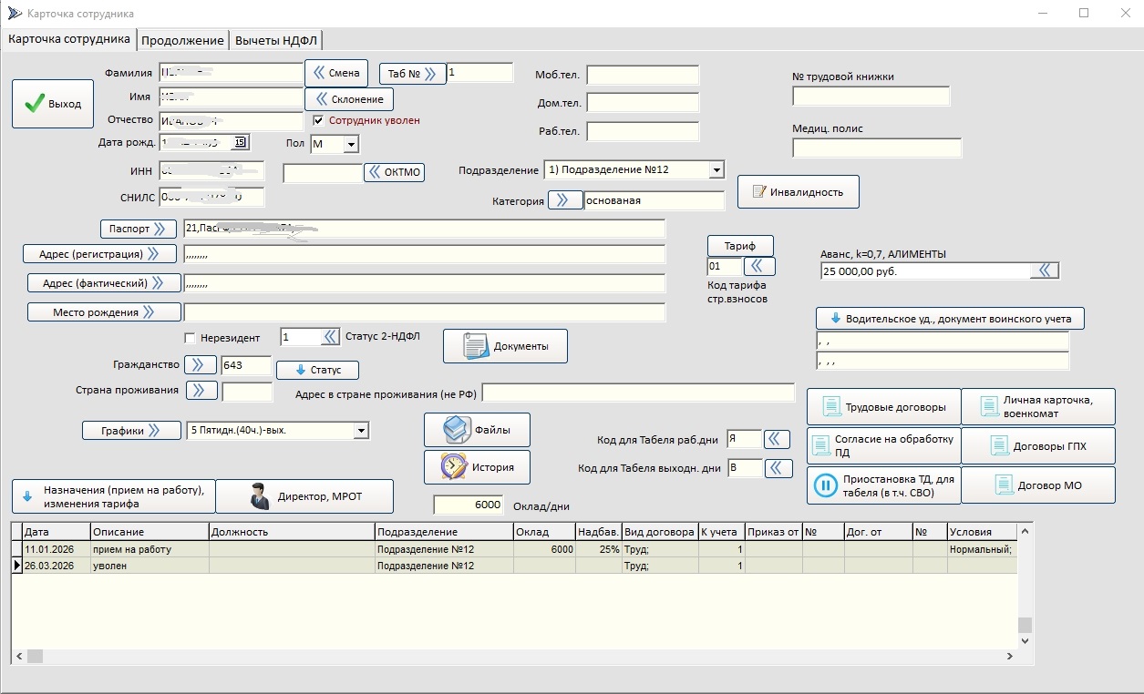Select the Карточка сотрудника tab

pos(69,39)
